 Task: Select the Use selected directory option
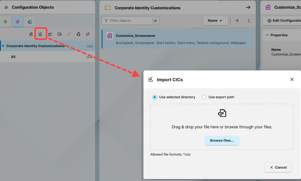click(155, 97)
